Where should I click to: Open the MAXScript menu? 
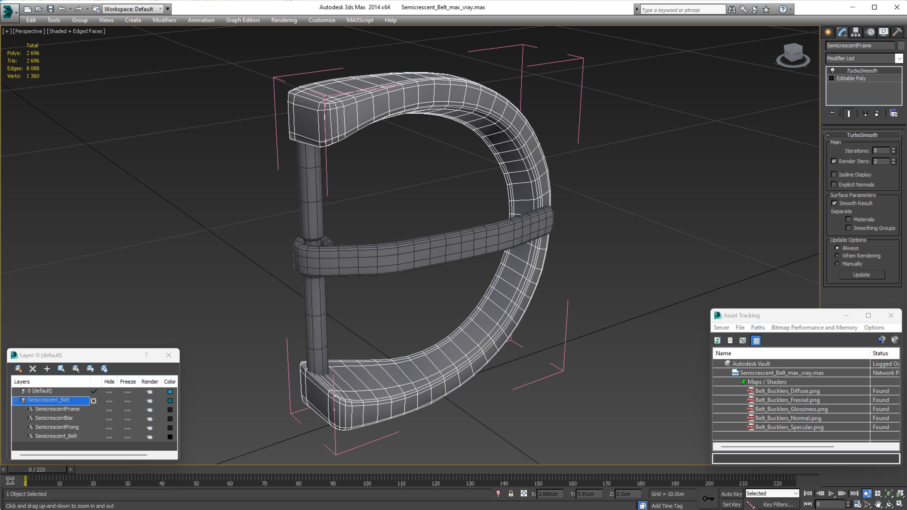point(360,20)
